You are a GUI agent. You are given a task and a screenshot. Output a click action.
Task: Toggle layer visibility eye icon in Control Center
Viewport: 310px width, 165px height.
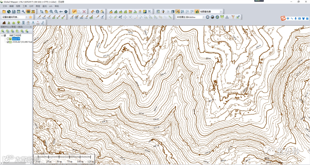[x=27, y=31]
